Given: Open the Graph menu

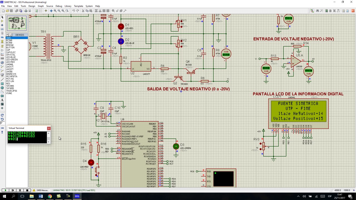Looking at the screenshot, I should (41, 6).
